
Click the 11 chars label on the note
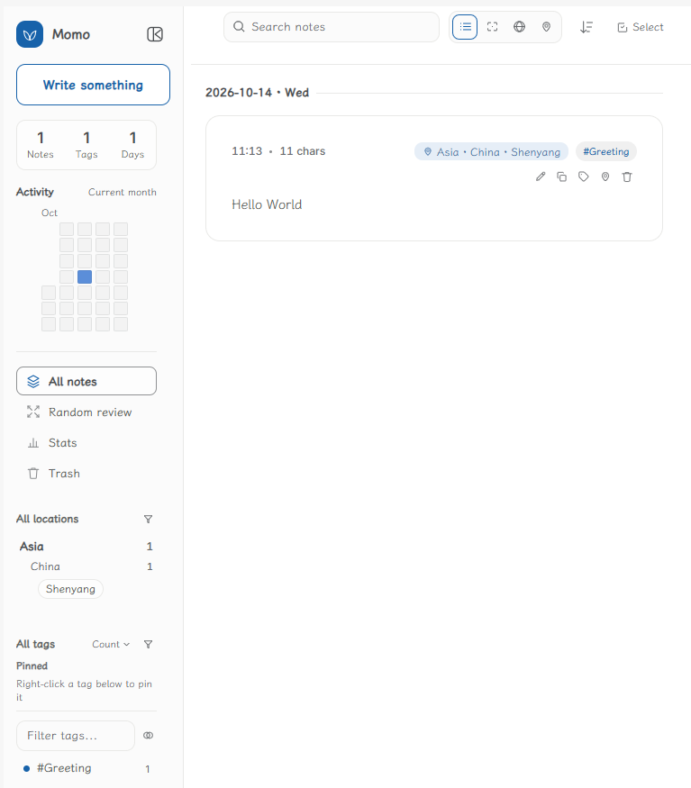pyautogui.click(x=302, y=150)
